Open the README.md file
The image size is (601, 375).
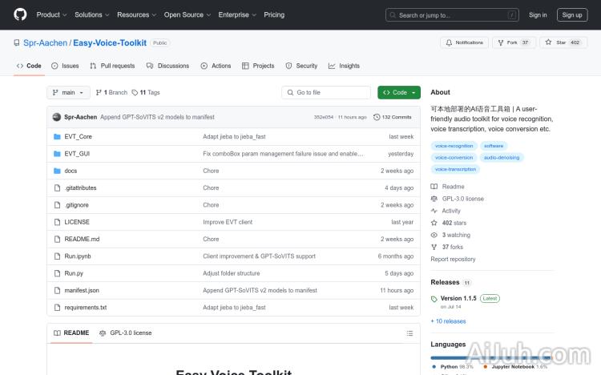pos(82,239)
